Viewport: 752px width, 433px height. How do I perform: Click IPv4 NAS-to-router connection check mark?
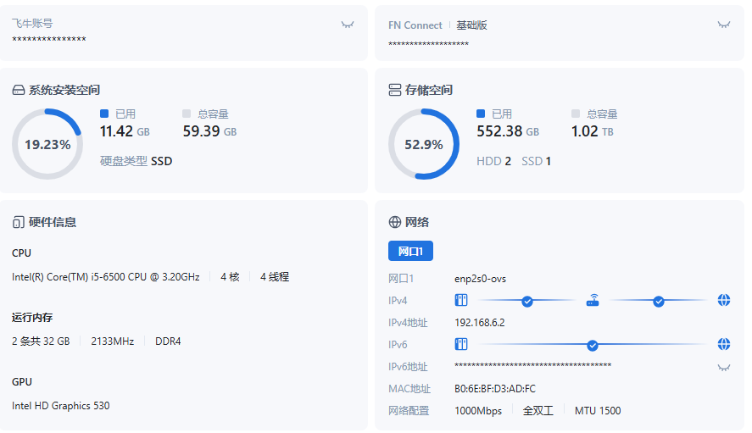(x=527, y=301)
